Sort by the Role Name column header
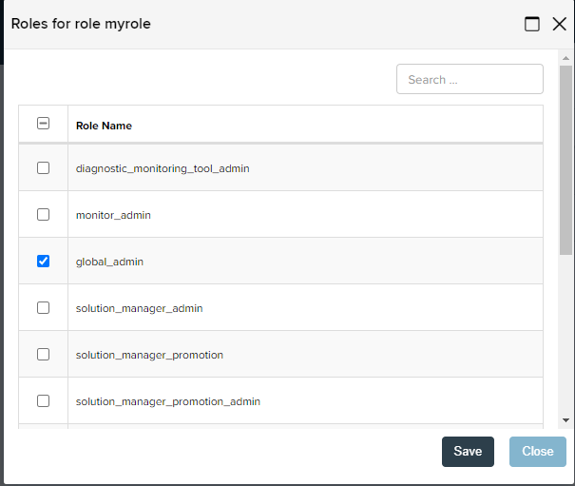This screenshot has width=575, height=486. point(104,126)
